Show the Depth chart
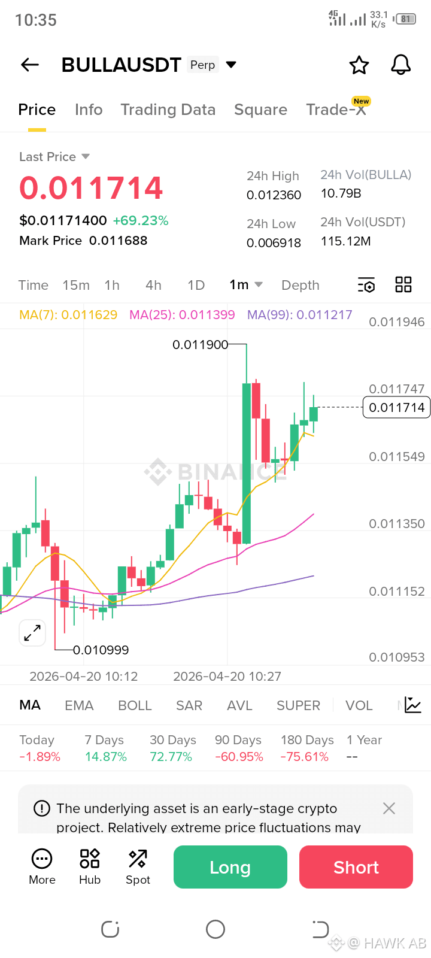Screen dimensions: 431x958 pos(301,285)
